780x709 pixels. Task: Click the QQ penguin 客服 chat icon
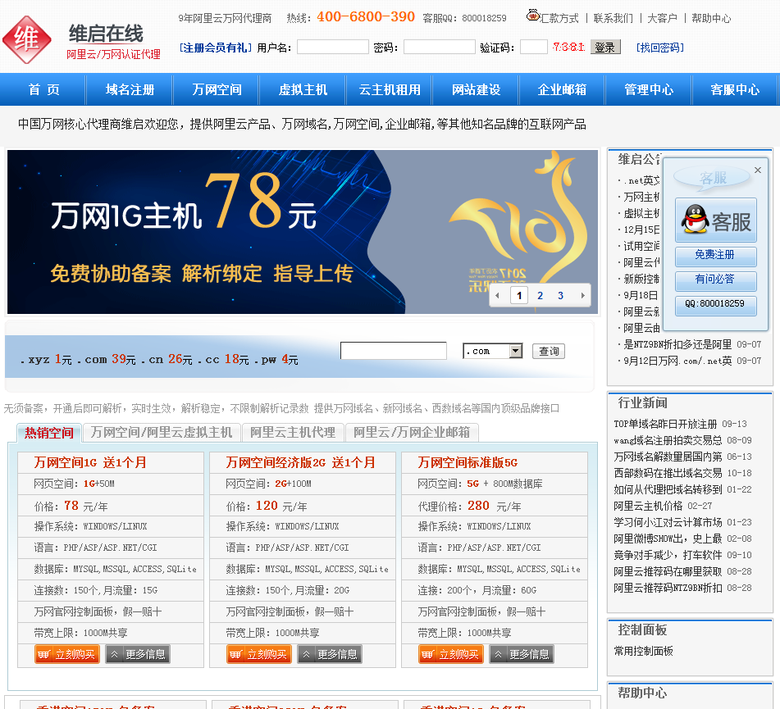(715, 220)
